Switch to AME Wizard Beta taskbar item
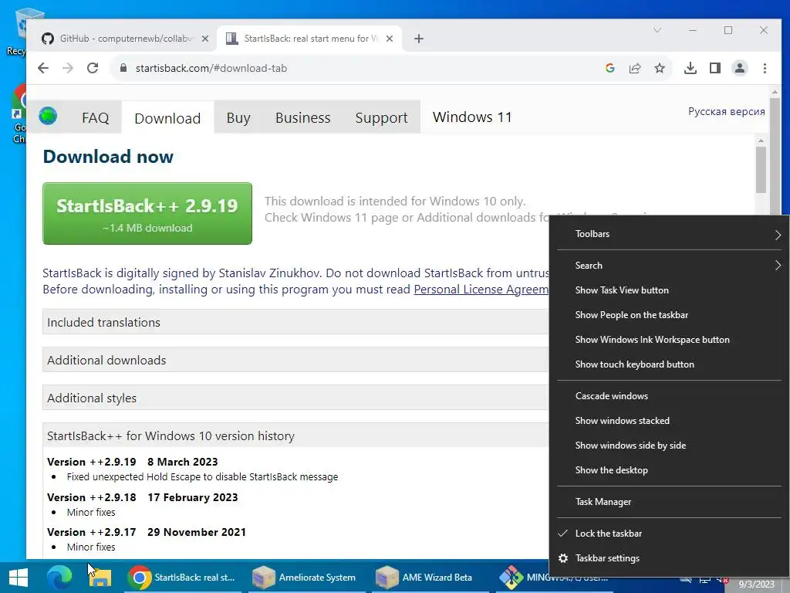 point(430,578)
